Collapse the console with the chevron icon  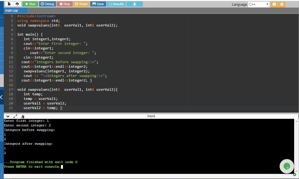(8, 116)
